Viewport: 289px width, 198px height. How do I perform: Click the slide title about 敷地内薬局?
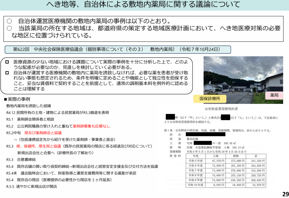[144, 5]
